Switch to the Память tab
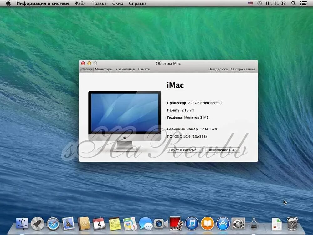This screenshot has height=235, width=313. [x=144, y=69]
